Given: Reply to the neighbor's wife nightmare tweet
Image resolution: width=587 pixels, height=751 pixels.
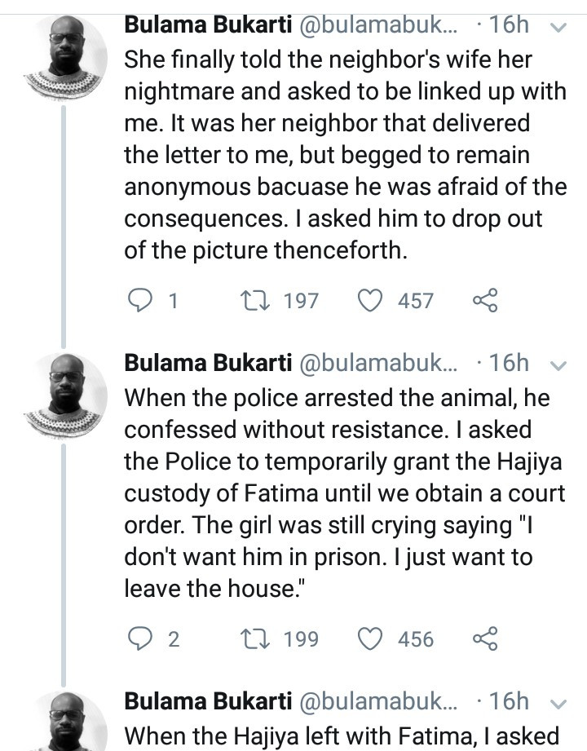Looking at the screenshot, I should pos(142,301).
